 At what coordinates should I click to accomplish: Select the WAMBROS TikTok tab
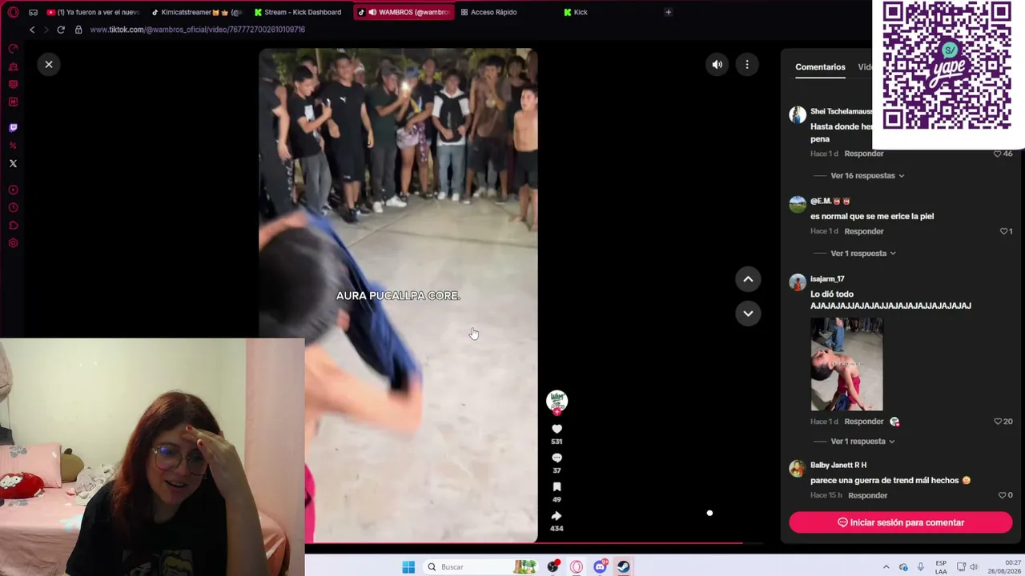tap(404, 12)
